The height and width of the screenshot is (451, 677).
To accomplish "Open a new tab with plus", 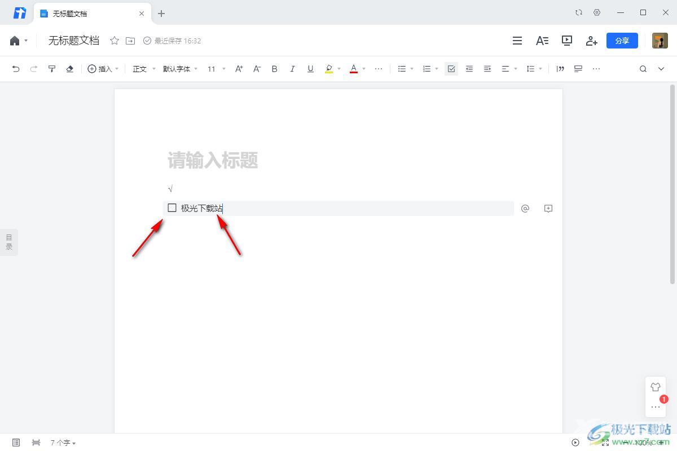I will pos(161,14).
